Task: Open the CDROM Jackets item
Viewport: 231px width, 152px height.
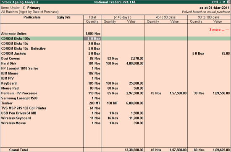Action: click(13, 53)
